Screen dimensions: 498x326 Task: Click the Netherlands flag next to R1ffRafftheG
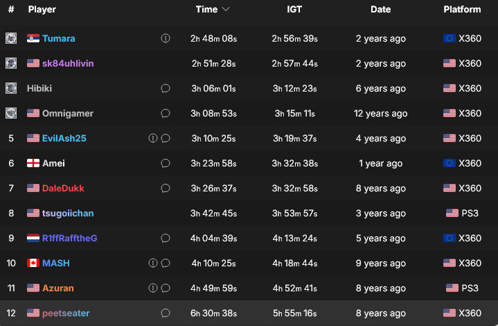33,238
